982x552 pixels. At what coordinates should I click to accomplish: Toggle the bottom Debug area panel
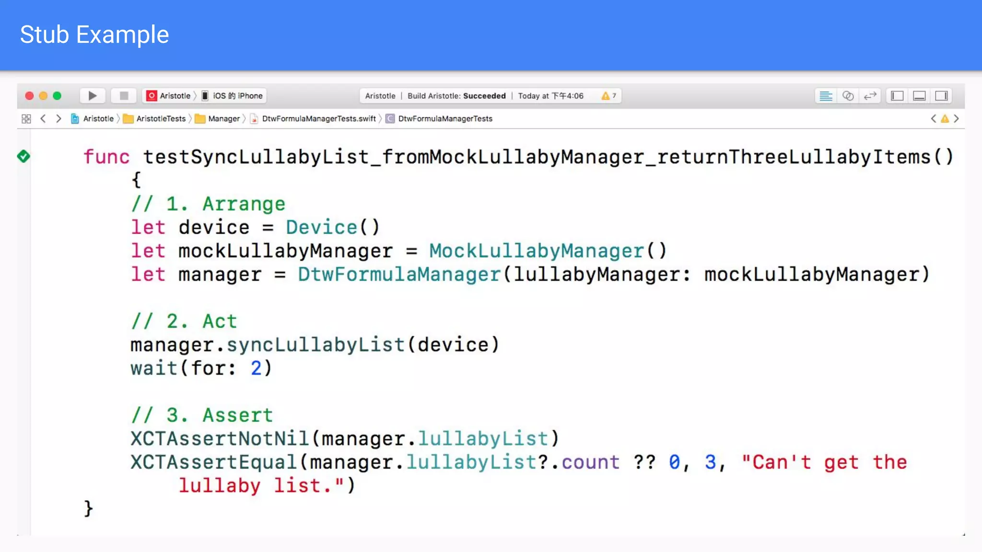pos(919,96)
